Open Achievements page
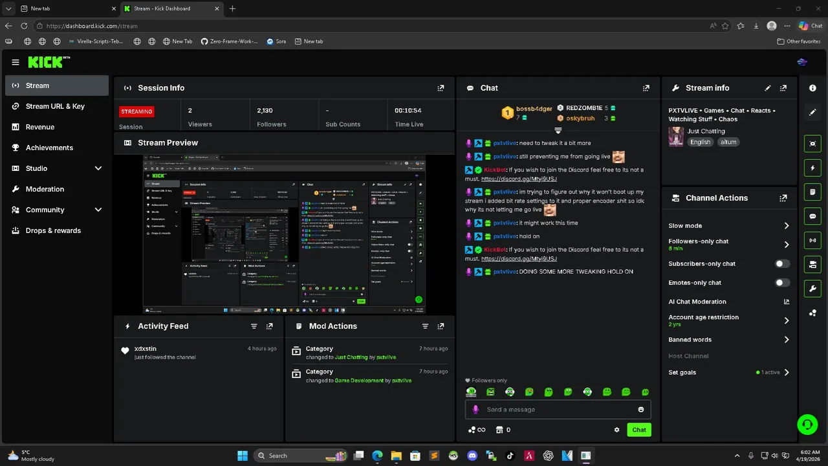 (x=57, y=148)
